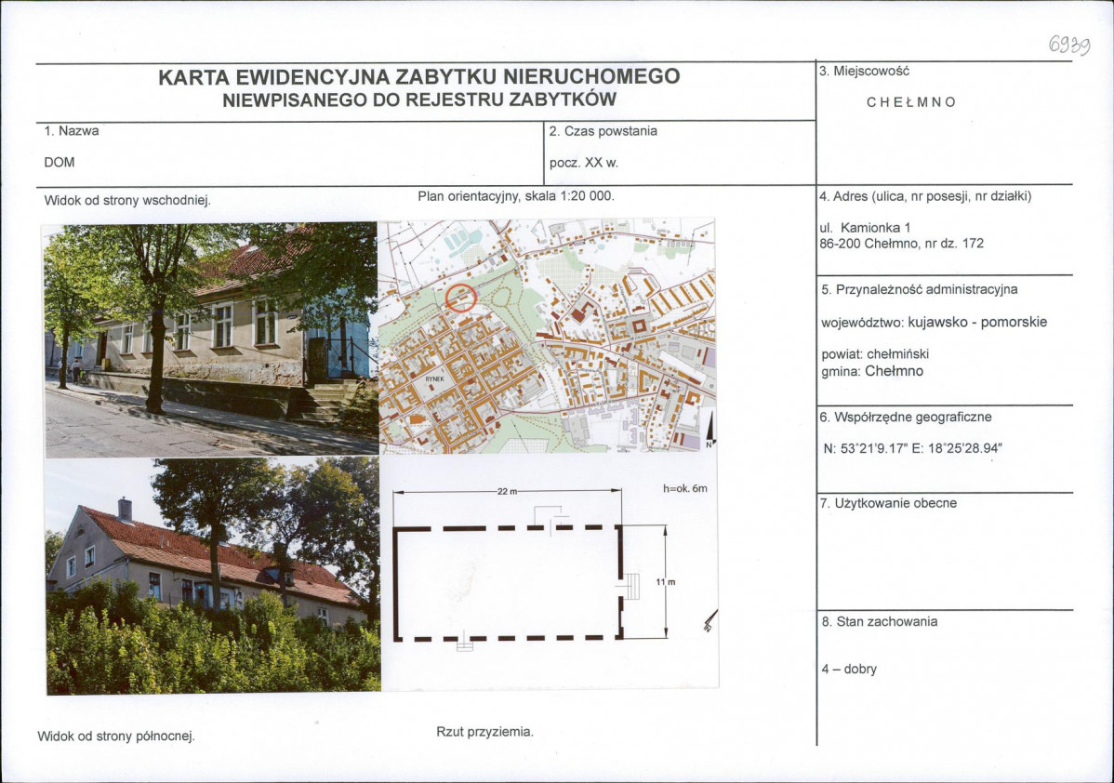Screen dimensions: 1114x783
Task: Select '6. Współrzędne geograficzne' label
Action: [x=906, y=418]
